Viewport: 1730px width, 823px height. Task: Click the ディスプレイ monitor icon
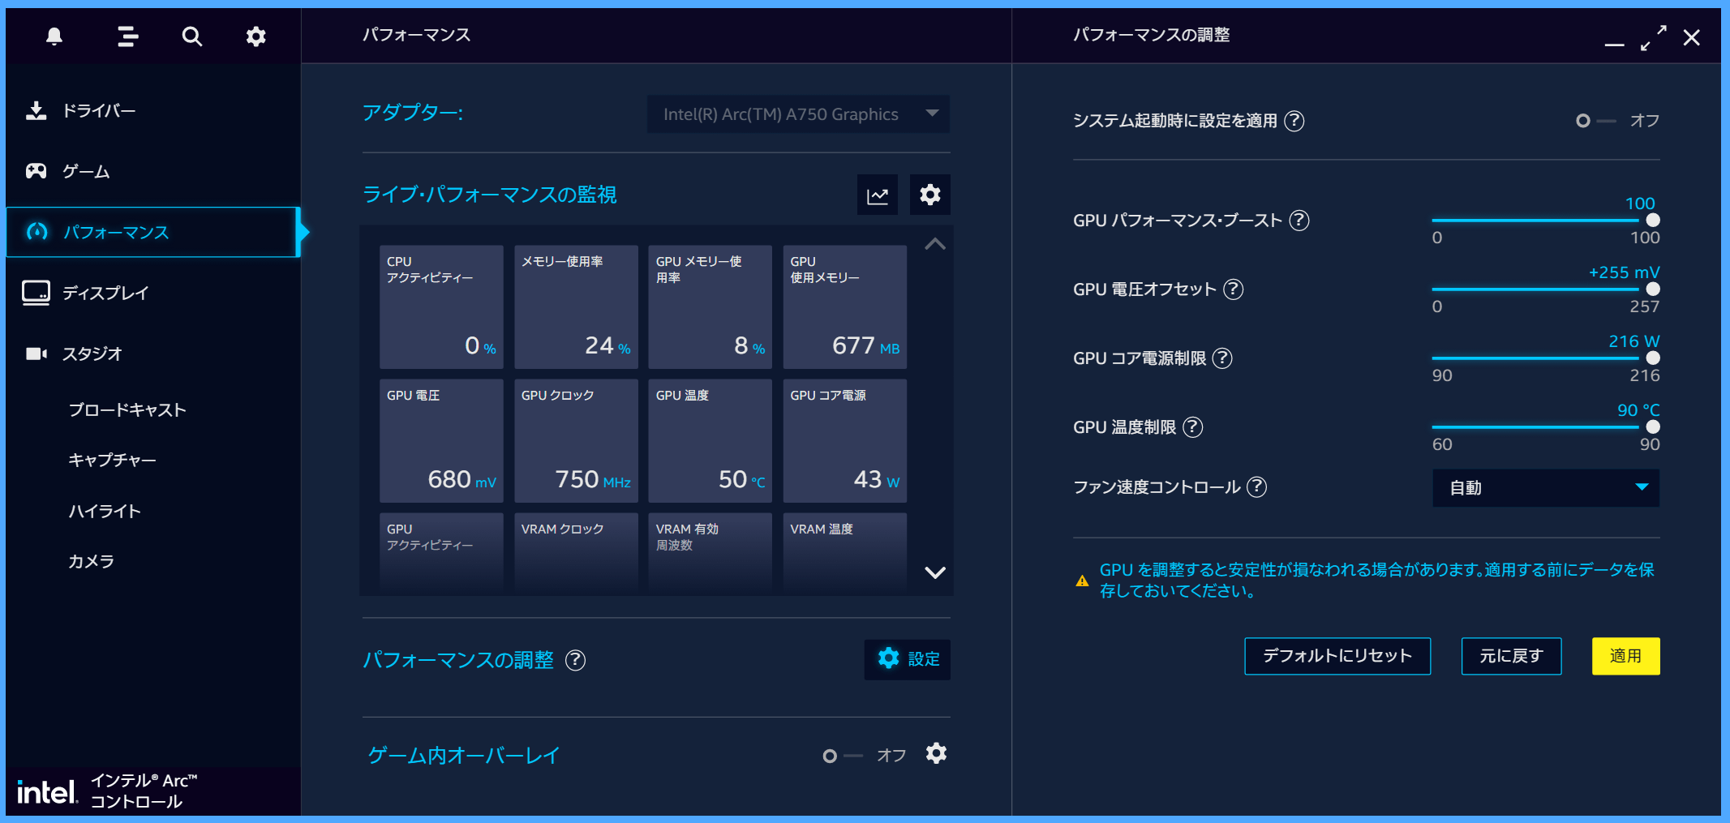click(x=36, y=293)
